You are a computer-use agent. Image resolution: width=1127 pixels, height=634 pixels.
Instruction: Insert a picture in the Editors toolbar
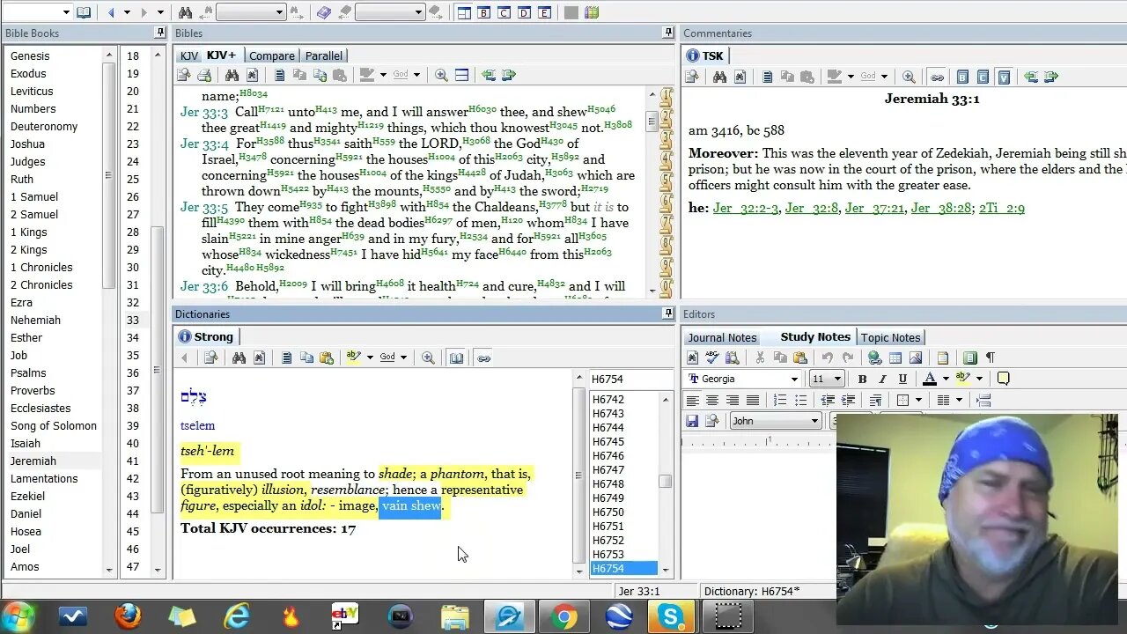coord(916,358)
